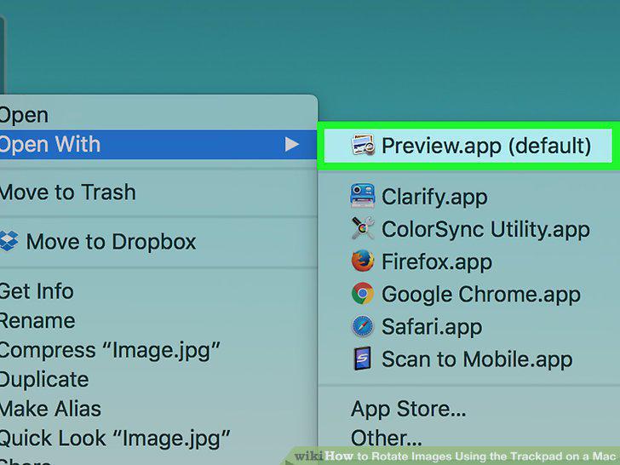The height and width of the screenshot is (465, 620).
Task: Choose Quick Look "Image.jpg"
Action: coord(158,438)
